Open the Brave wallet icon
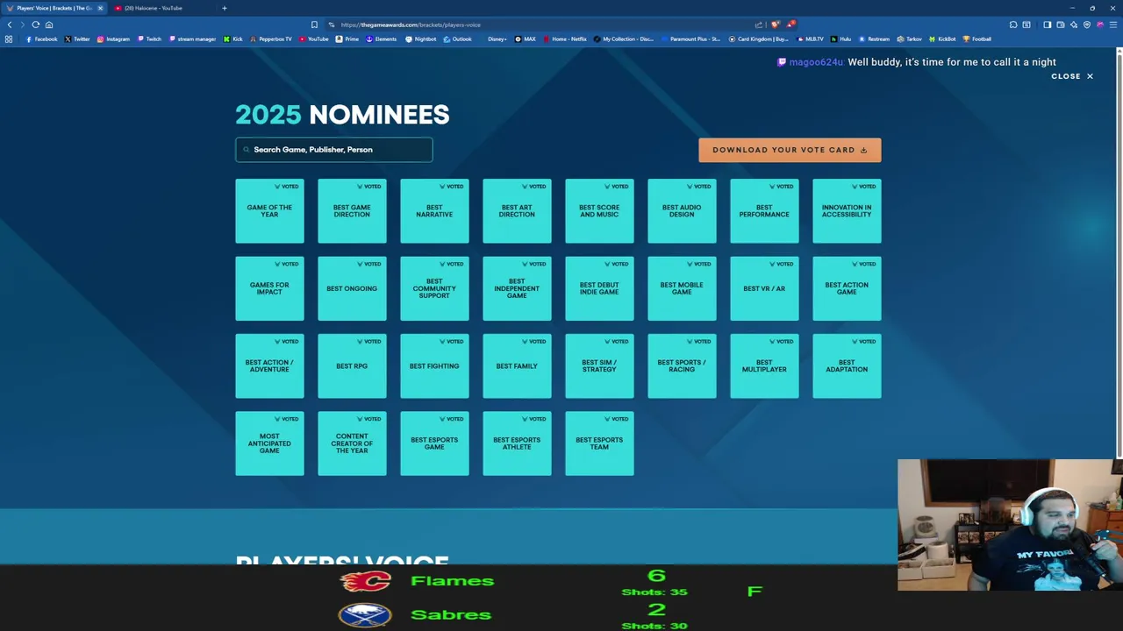 (1061, 25)
